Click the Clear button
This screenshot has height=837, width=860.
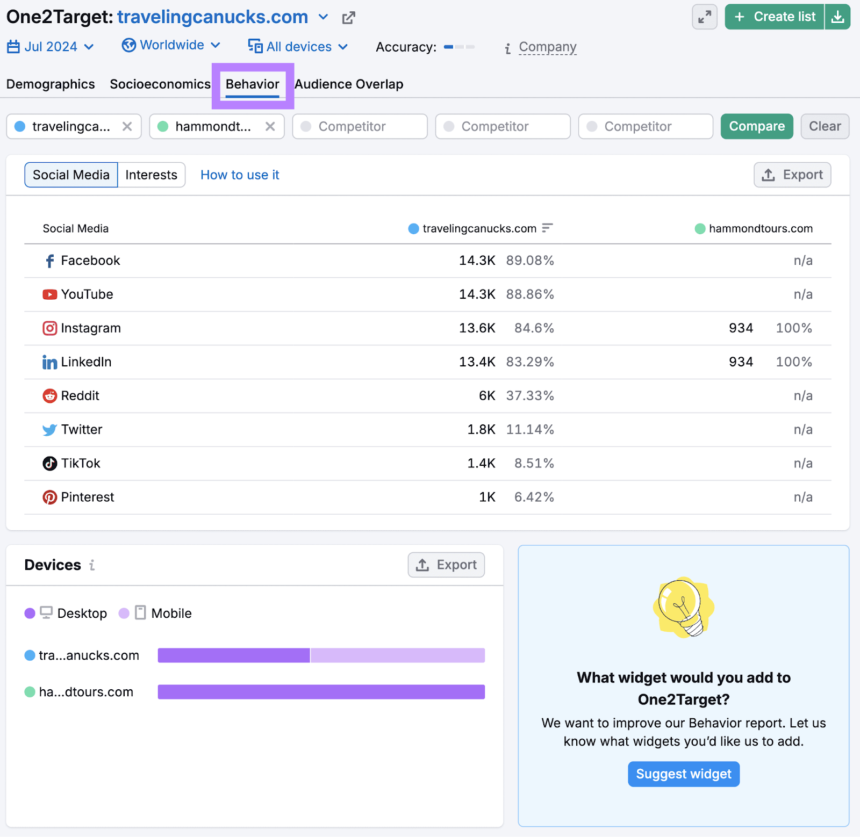click(x=825, y=126)
